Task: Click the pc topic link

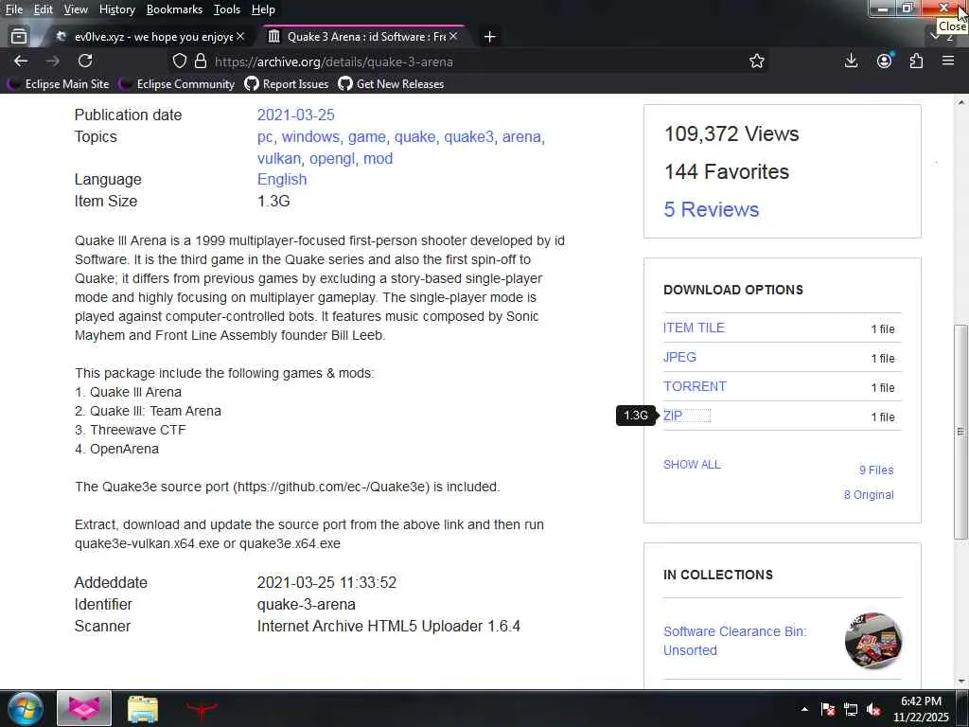Action: pos(264,137)
